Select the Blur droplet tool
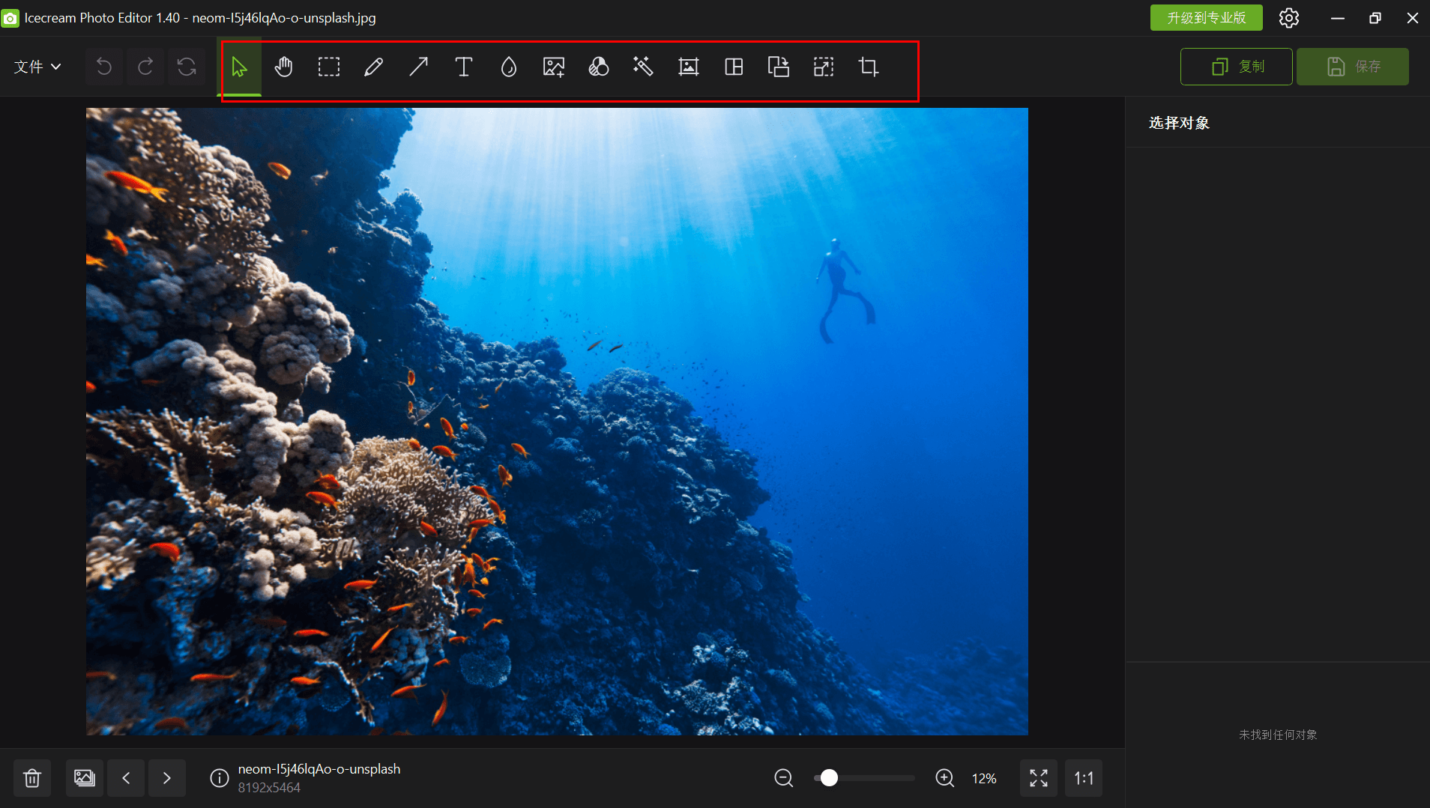The height and width of the screenshot is (808, 1430). (508, 67)
